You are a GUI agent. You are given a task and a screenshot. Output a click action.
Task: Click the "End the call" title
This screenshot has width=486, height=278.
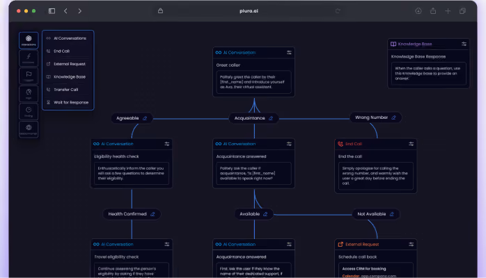350,156
